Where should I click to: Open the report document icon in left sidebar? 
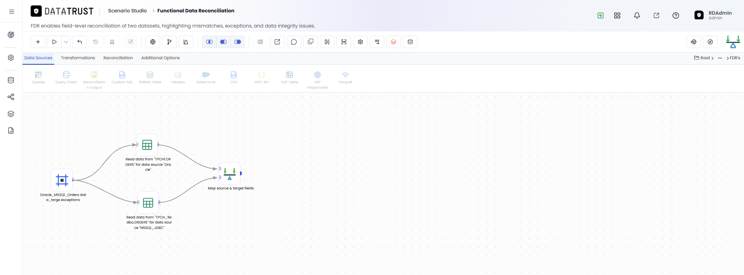click(x=11, y=131)
